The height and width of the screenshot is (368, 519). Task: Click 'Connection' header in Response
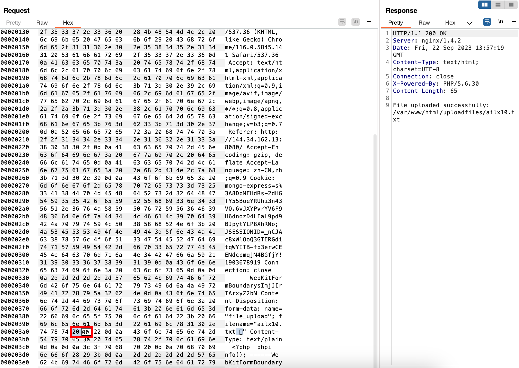(x=411, y=77)
